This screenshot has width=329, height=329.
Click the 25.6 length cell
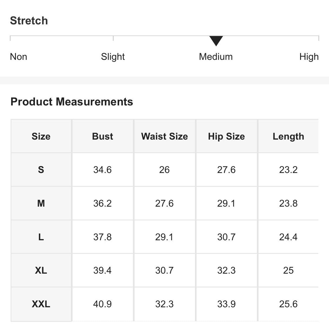tap(288, 304)
